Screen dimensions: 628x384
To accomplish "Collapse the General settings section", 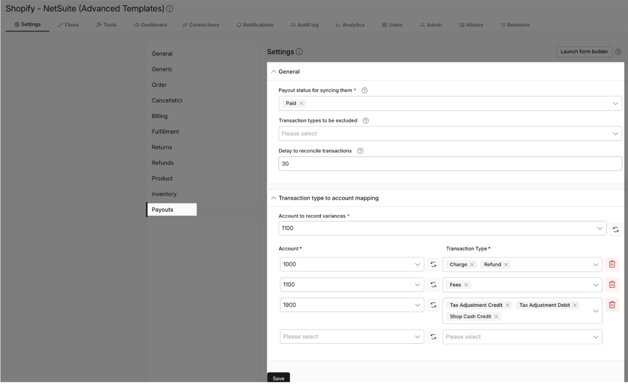I will tap(274, 72).
